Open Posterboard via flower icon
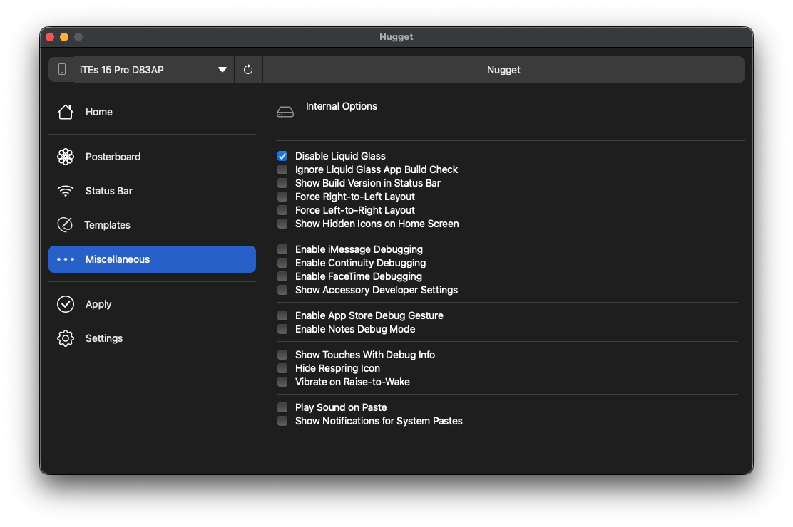The width and height of the screenshot is (793, 527). click(66, 157)
